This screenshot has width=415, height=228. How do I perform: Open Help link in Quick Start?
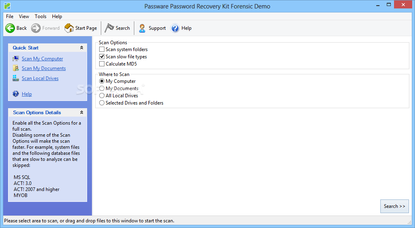pyautogui.click(x=27, y=94)
